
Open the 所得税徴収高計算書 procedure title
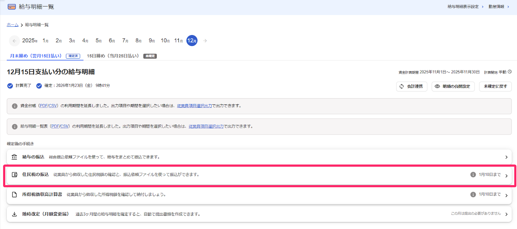tap(42, 195)
